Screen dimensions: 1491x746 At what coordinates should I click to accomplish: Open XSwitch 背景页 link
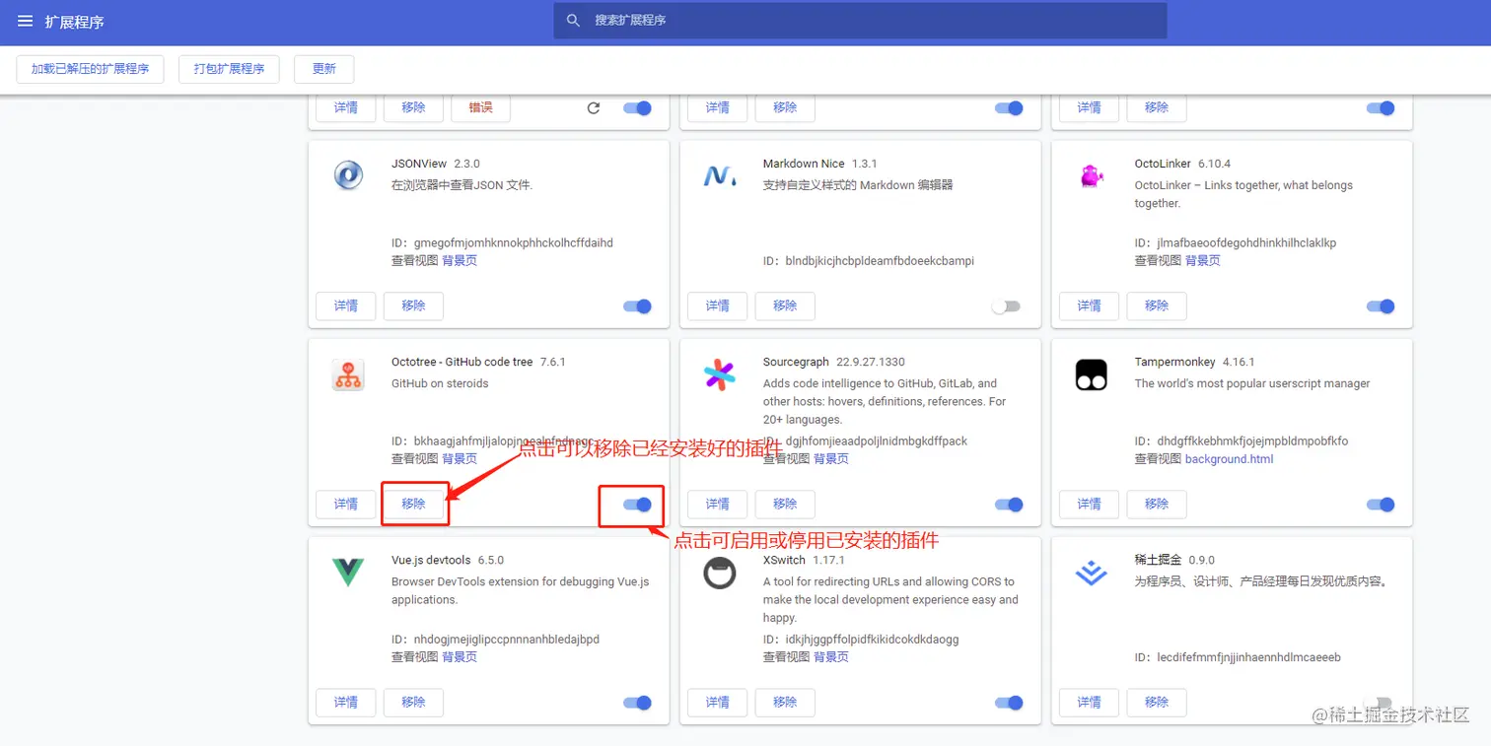(x=831, y=657)
